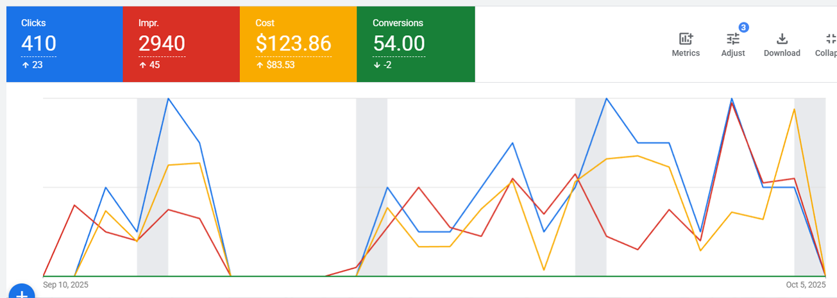Screen dimensions: 837x298
Task: Select the $123.86 cost value
Action: tap(293, 44)
